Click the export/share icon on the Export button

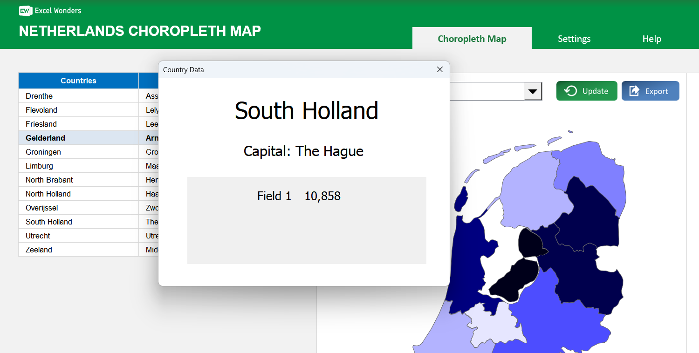[634, 91]
